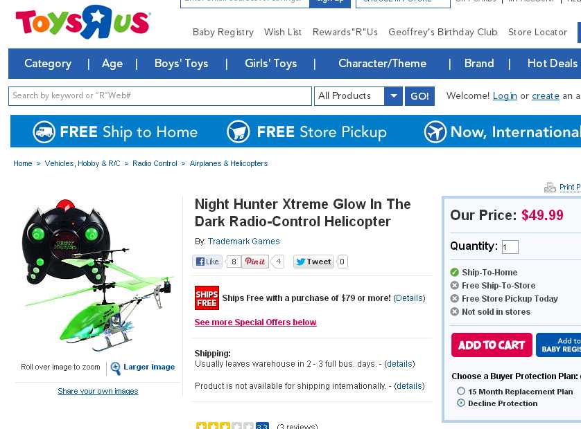The image size is (581, 429).
Task: Open the Category menu
Action: coord(48,64)
